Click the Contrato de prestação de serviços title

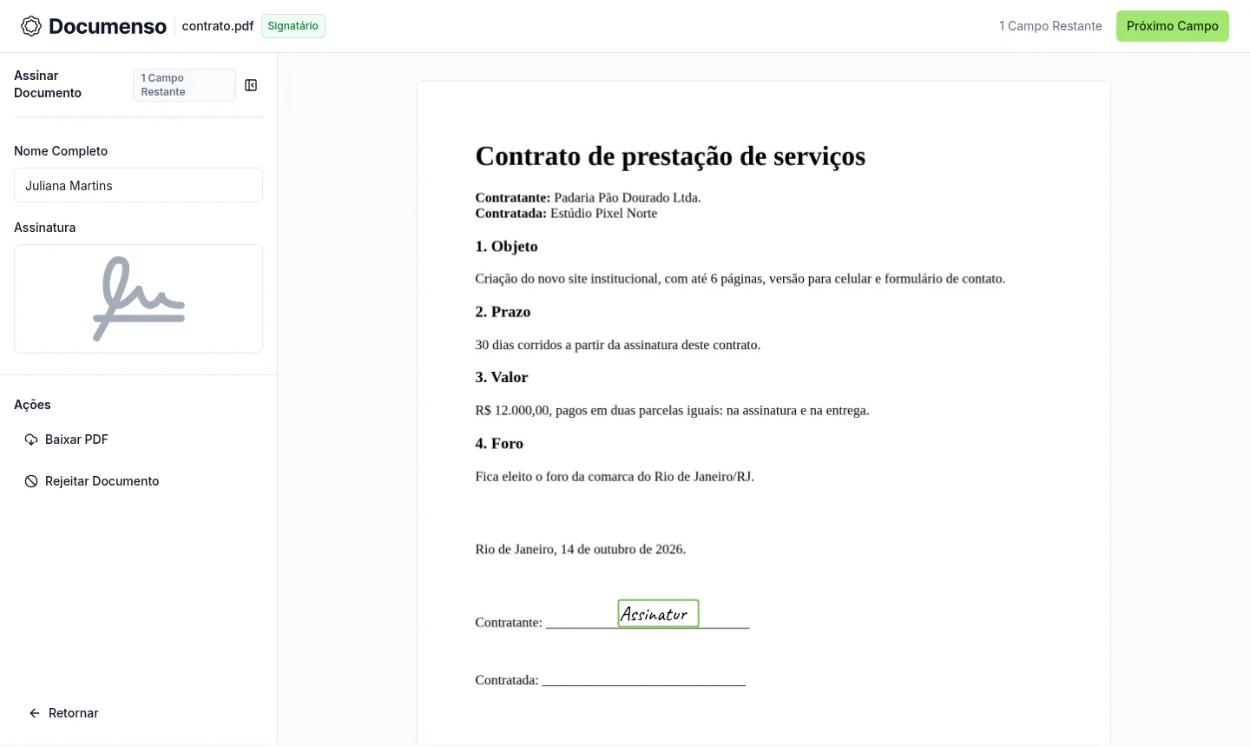point(670,155)
